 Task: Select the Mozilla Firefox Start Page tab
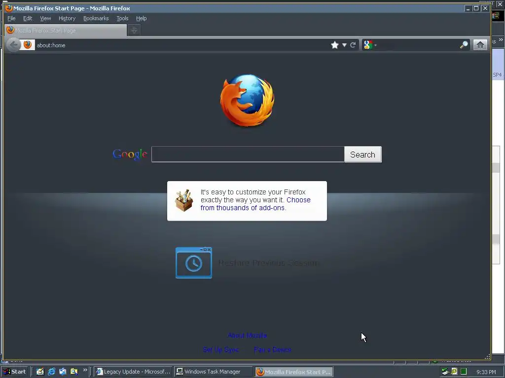click(x=66, y=30)
